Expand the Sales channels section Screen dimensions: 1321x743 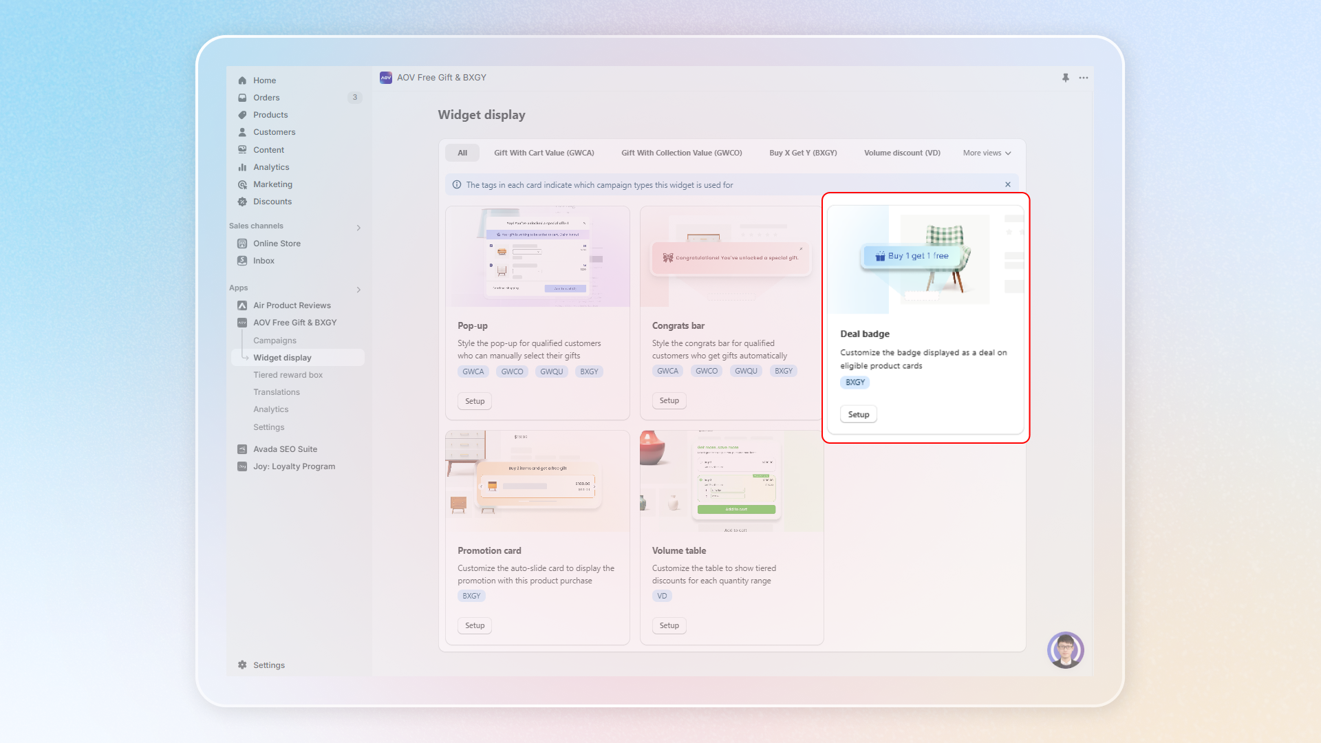tap(358, 228)
